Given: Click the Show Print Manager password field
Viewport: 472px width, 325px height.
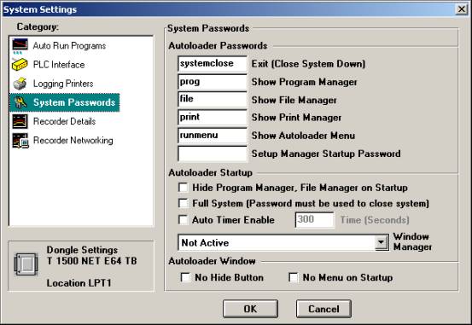Looking at the screenshot, I should [x=213, y=118].
